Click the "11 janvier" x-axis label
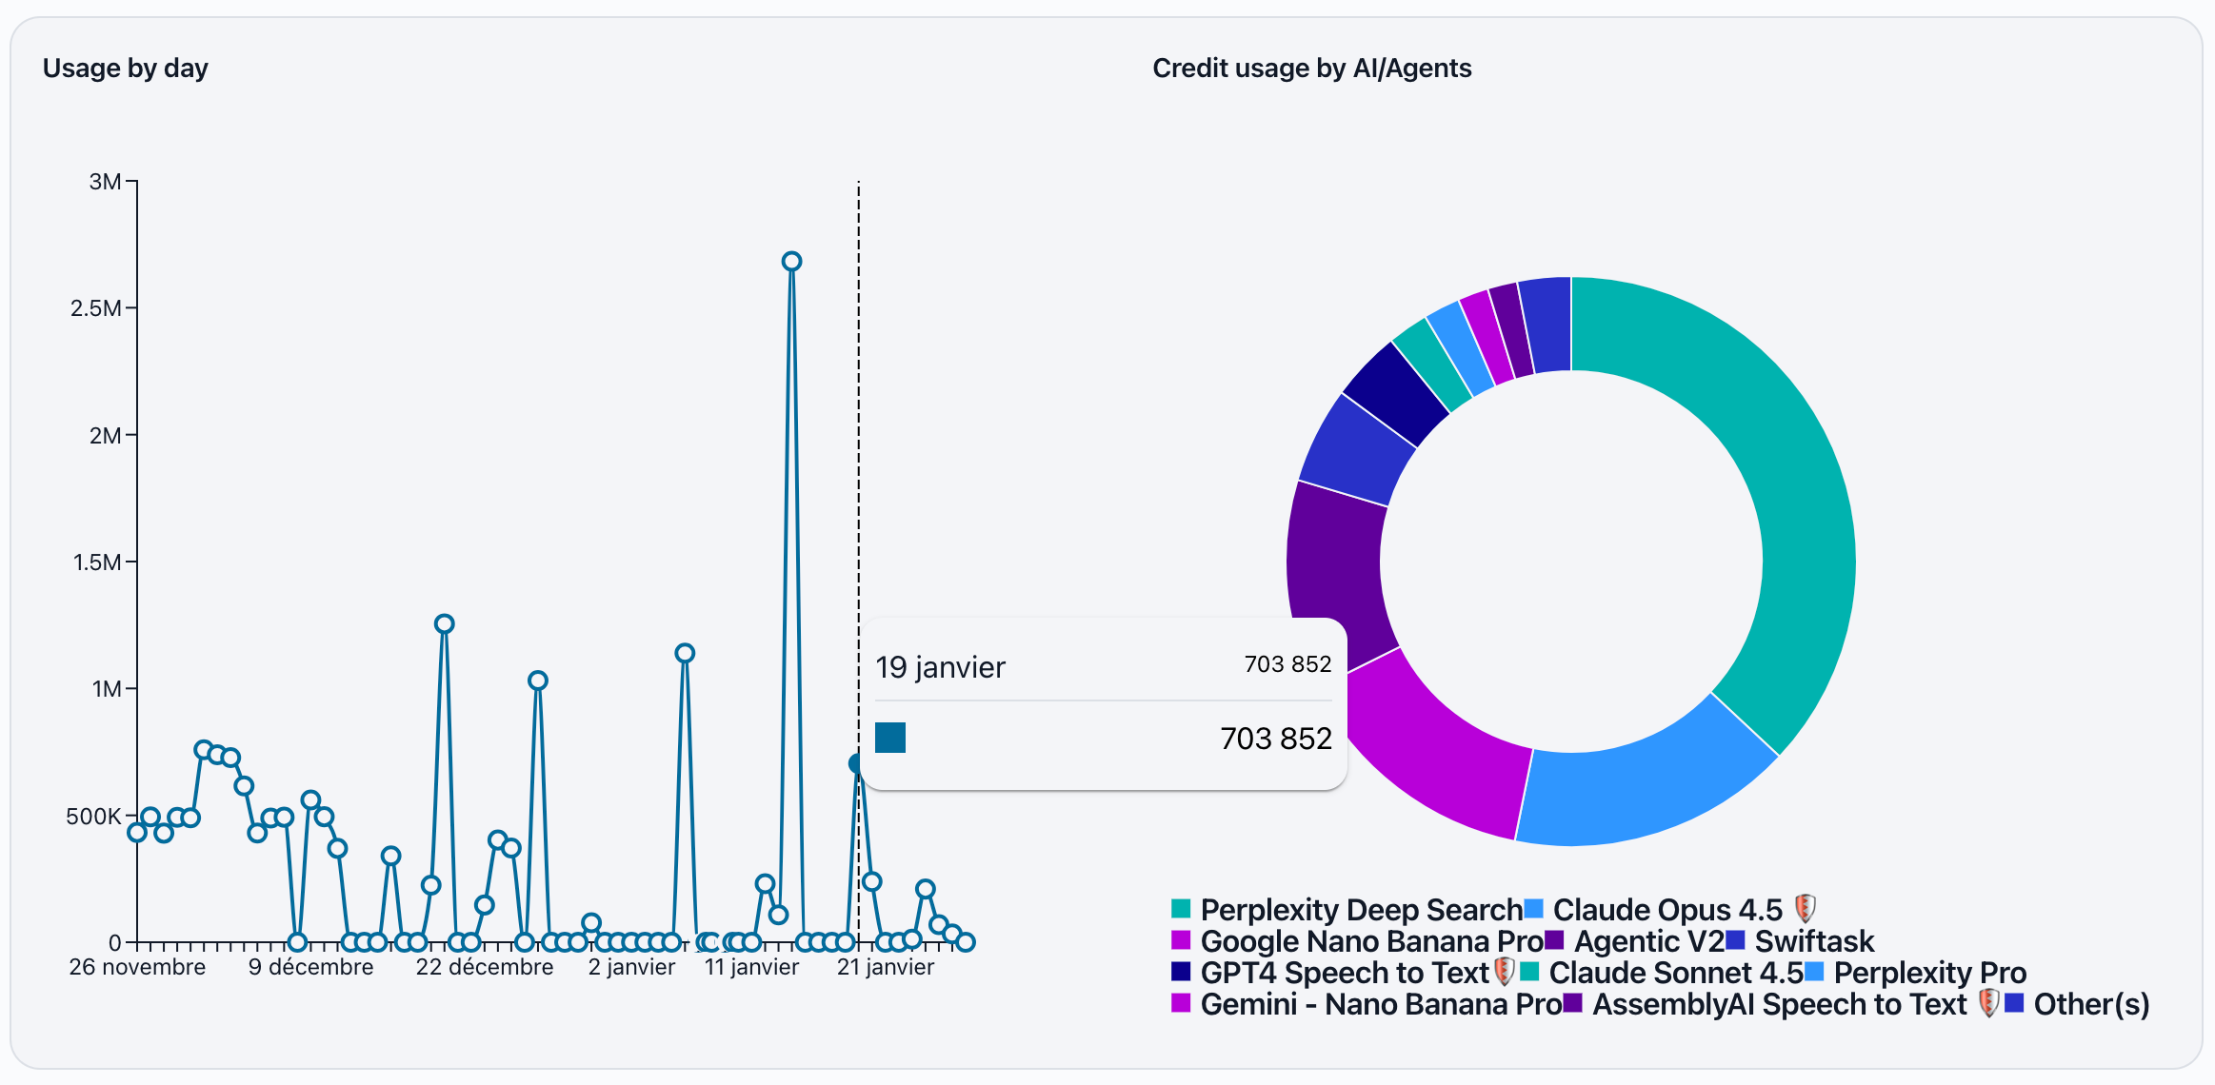Image resolution: width=2215 pixels, height=1085 pixels. (x=751, y=967)
